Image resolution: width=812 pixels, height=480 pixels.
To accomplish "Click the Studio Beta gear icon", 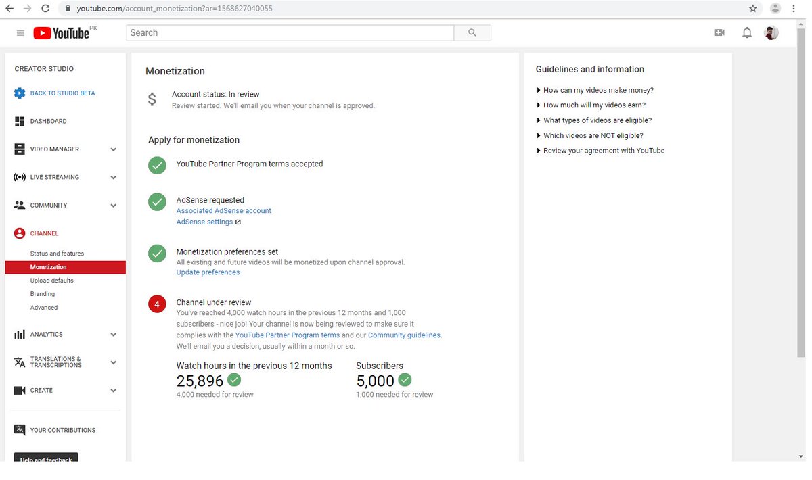I will point(20,93).
